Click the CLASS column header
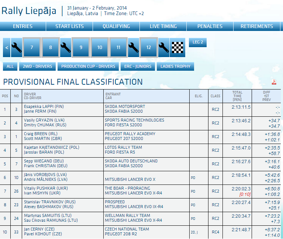The image size is (283, 239). [215, 96]
